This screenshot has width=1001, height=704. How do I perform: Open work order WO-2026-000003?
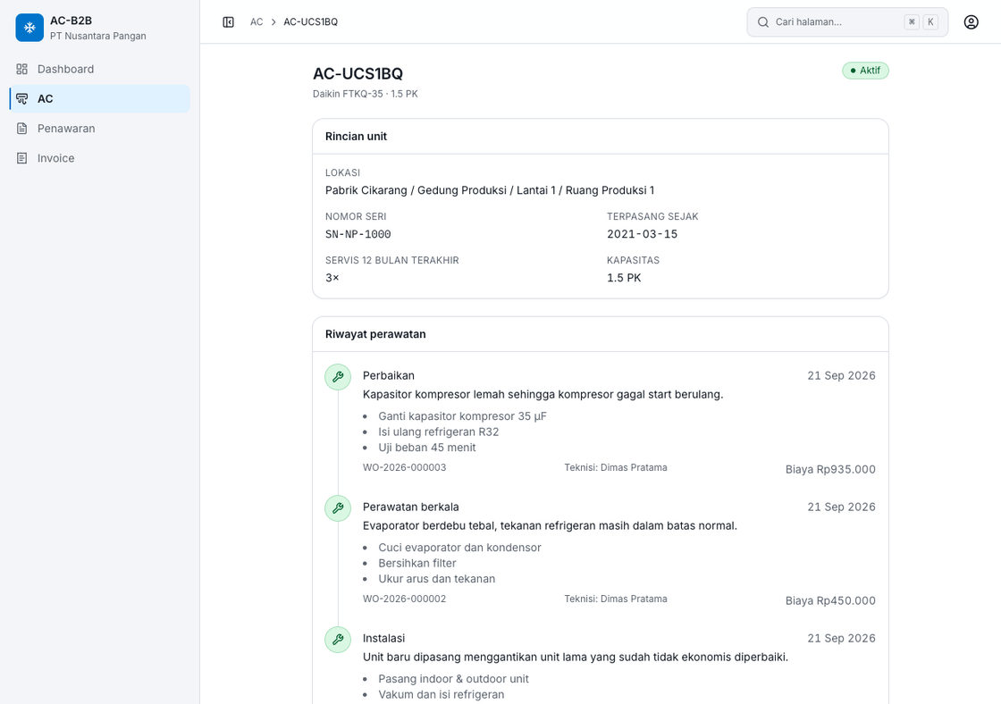coord(404,467)
